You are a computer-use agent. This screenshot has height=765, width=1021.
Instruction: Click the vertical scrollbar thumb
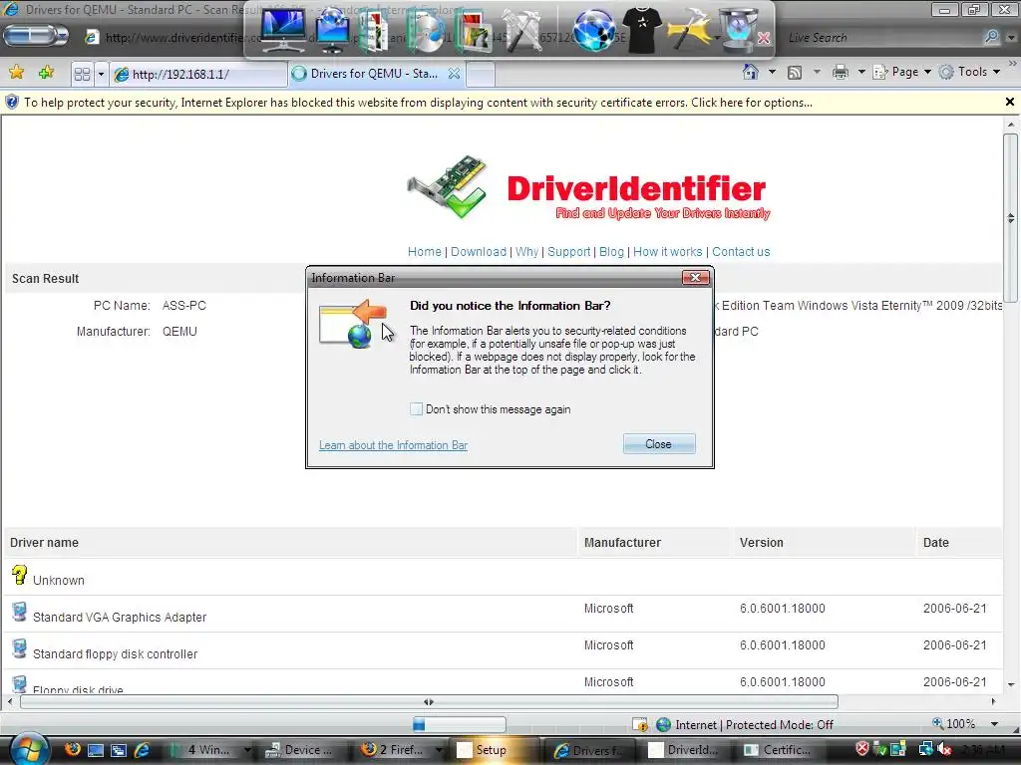(x=1010, y=220)
